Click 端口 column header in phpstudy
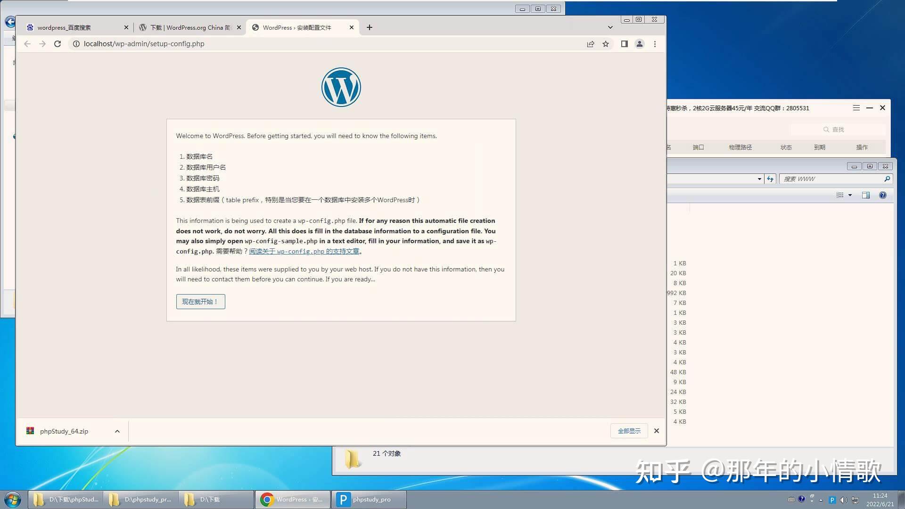This screenshot has width=905, height=509. (x=698, y=148)
